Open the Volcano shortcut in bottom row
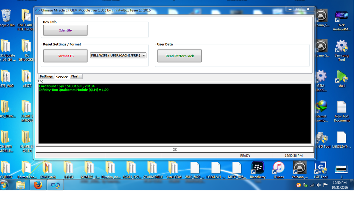The width and height of the screenshot is (358, 214). 300,170
